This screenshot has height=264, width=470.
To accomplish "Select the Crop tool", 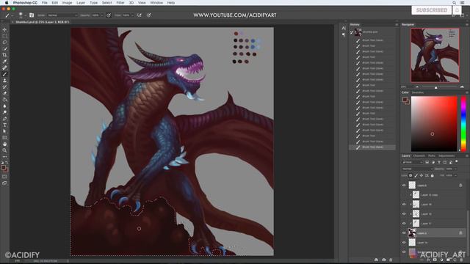I will pos(4,55).
